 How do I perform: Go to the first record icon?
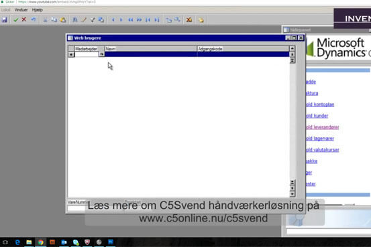[x=148, y=20]
